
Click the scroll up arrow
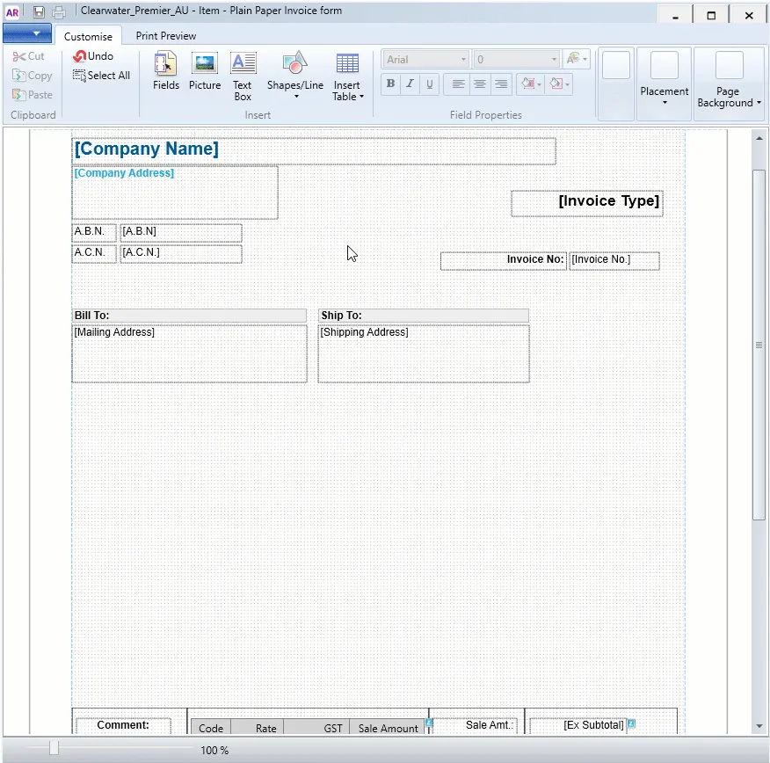tap(759, 139)
